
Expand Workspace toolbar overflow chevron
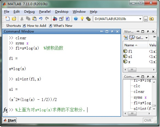(154, 37)
